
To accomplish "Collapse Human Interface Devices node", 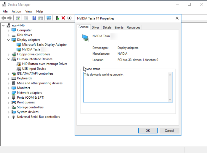I will click(9, 59).
